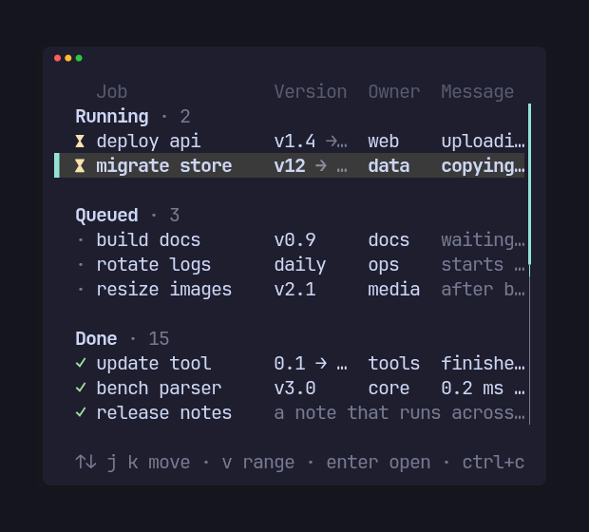
Task: Click the up-down arrows icon in footer
Action: pyautogui.click(x=85, y=462)
